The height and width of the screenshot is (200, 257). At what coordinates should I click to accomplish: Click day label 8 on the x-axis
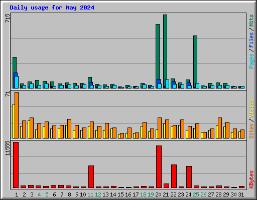[69, 194]
